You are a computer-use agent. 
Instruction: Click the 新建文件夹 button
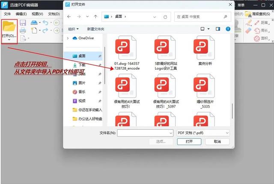(x=95, y=29)
